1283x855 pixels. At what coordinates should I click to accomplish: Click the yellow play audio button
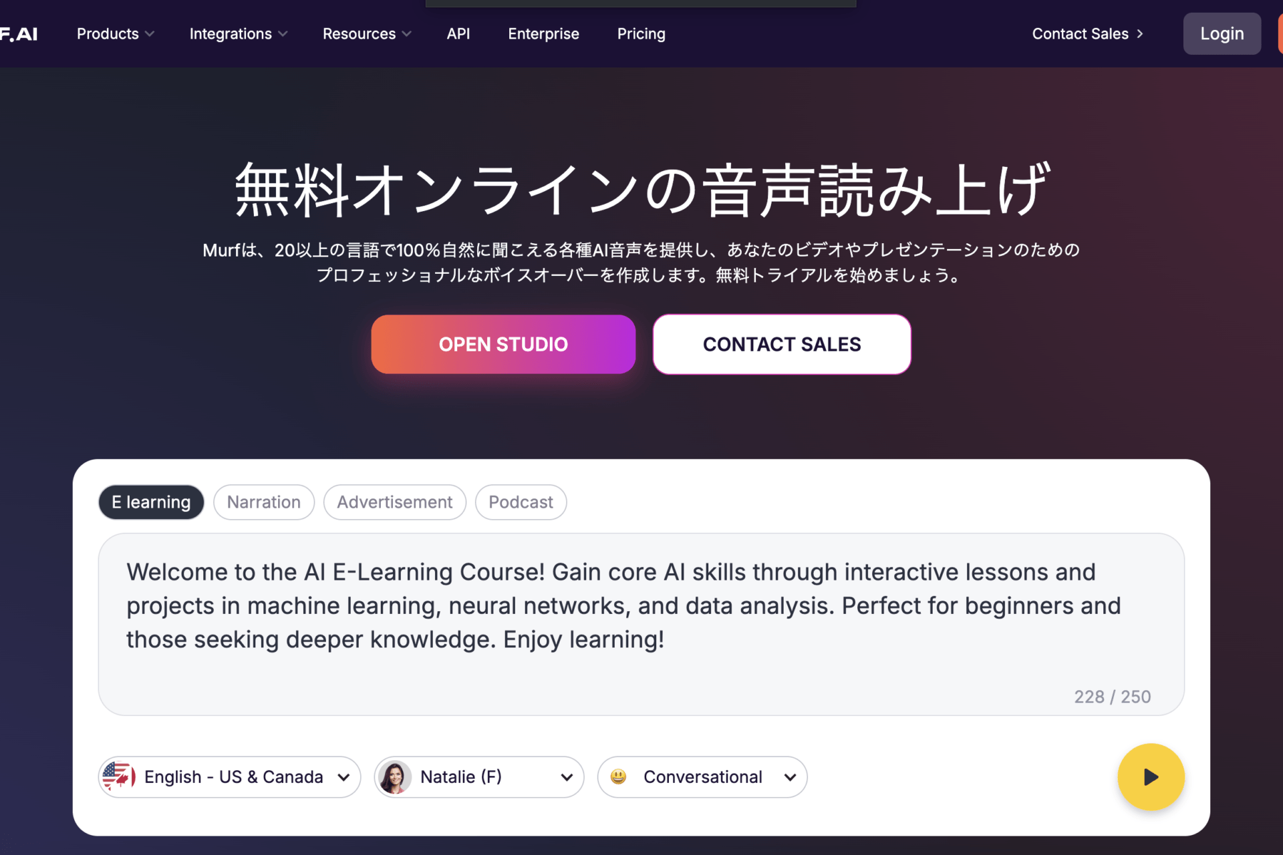coord(1151,777)
